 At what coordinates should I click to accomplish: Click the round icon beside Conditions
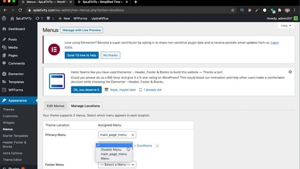157,146
